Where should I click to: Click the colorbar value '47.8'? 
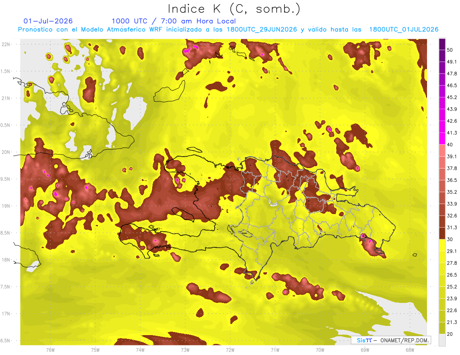[x=452, y=74]
